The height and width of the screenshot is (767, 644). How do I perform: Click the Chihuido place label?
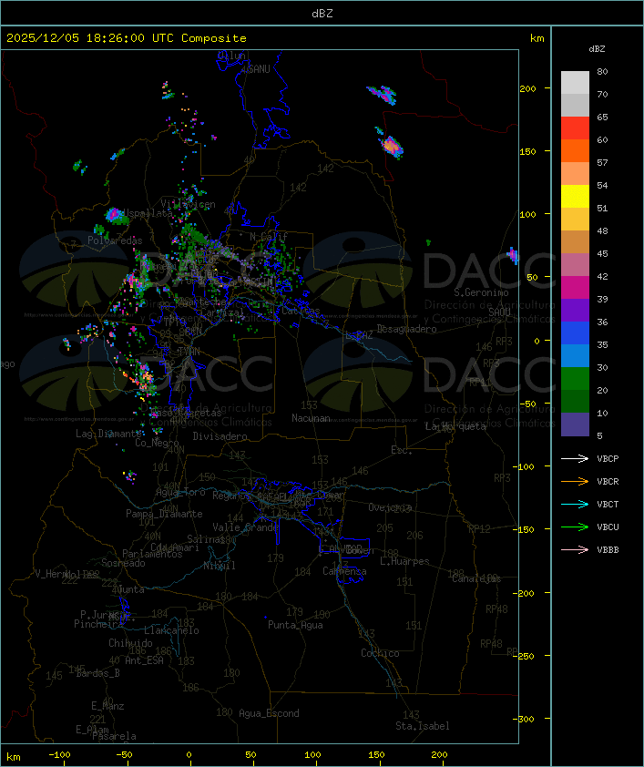coord(130,643)
